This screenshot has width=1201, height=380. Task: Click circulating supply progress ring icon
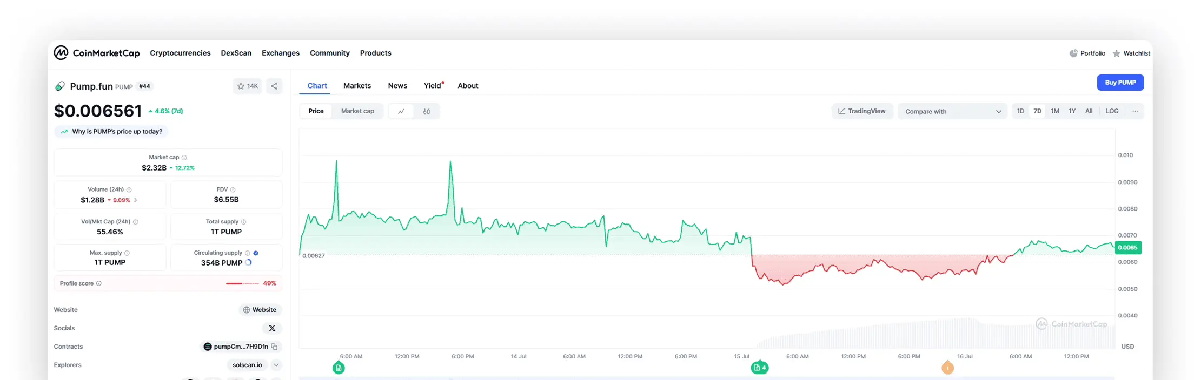pyautogui.click(x=249, y=263)
